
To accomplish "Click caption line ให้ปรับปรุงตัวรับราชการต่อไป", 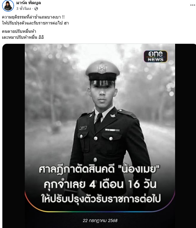I will 101,199.
